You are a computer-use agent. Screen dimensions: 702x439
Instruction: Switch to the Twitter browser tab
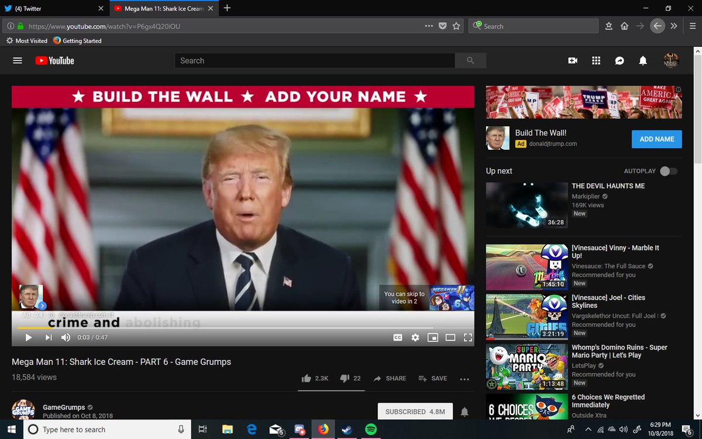pos(55,8)
